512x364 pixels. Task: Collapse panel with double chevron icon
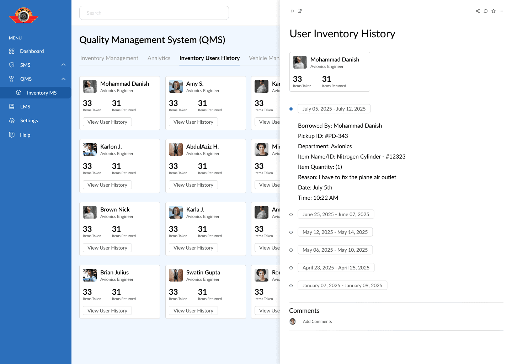tap(292, 11)
